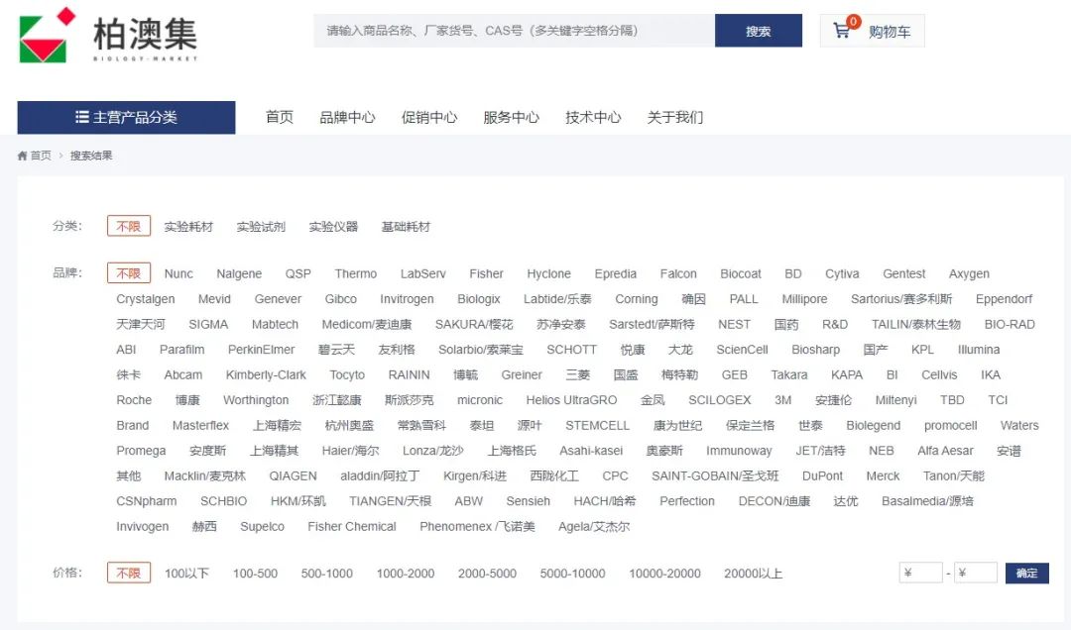Pick the 1000-2000 price range

[406, 574]
